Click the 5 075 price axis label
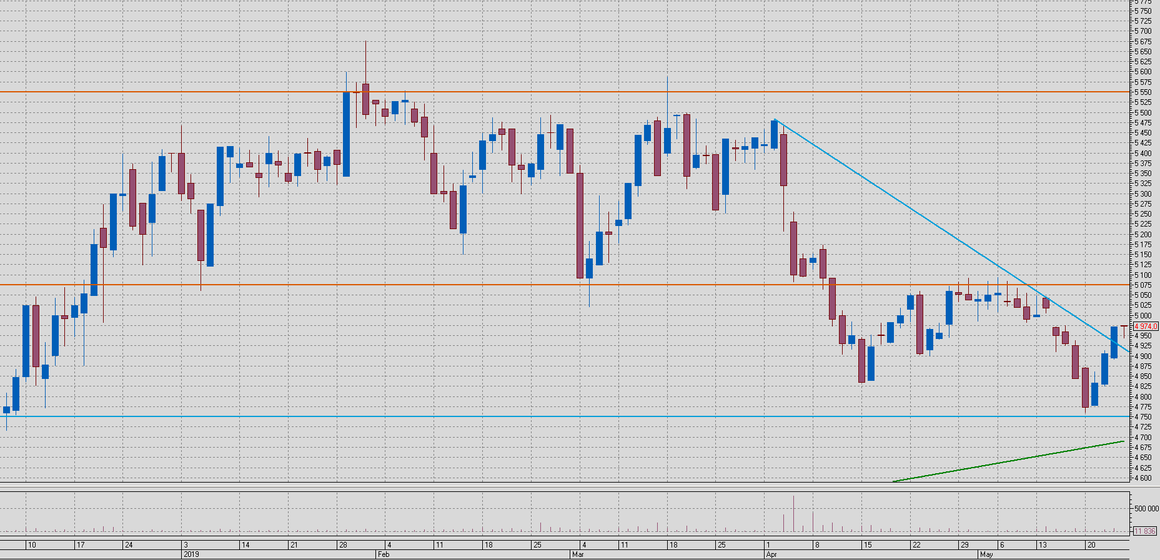This screenshot has height=560, width=1160. pos(1143,285)
